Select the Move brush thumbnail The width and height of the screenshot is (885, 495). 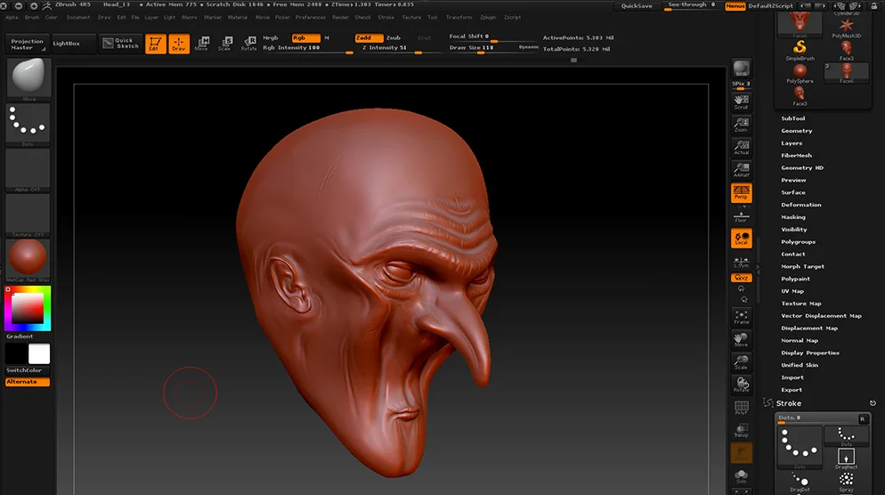[x=28, y=78]
